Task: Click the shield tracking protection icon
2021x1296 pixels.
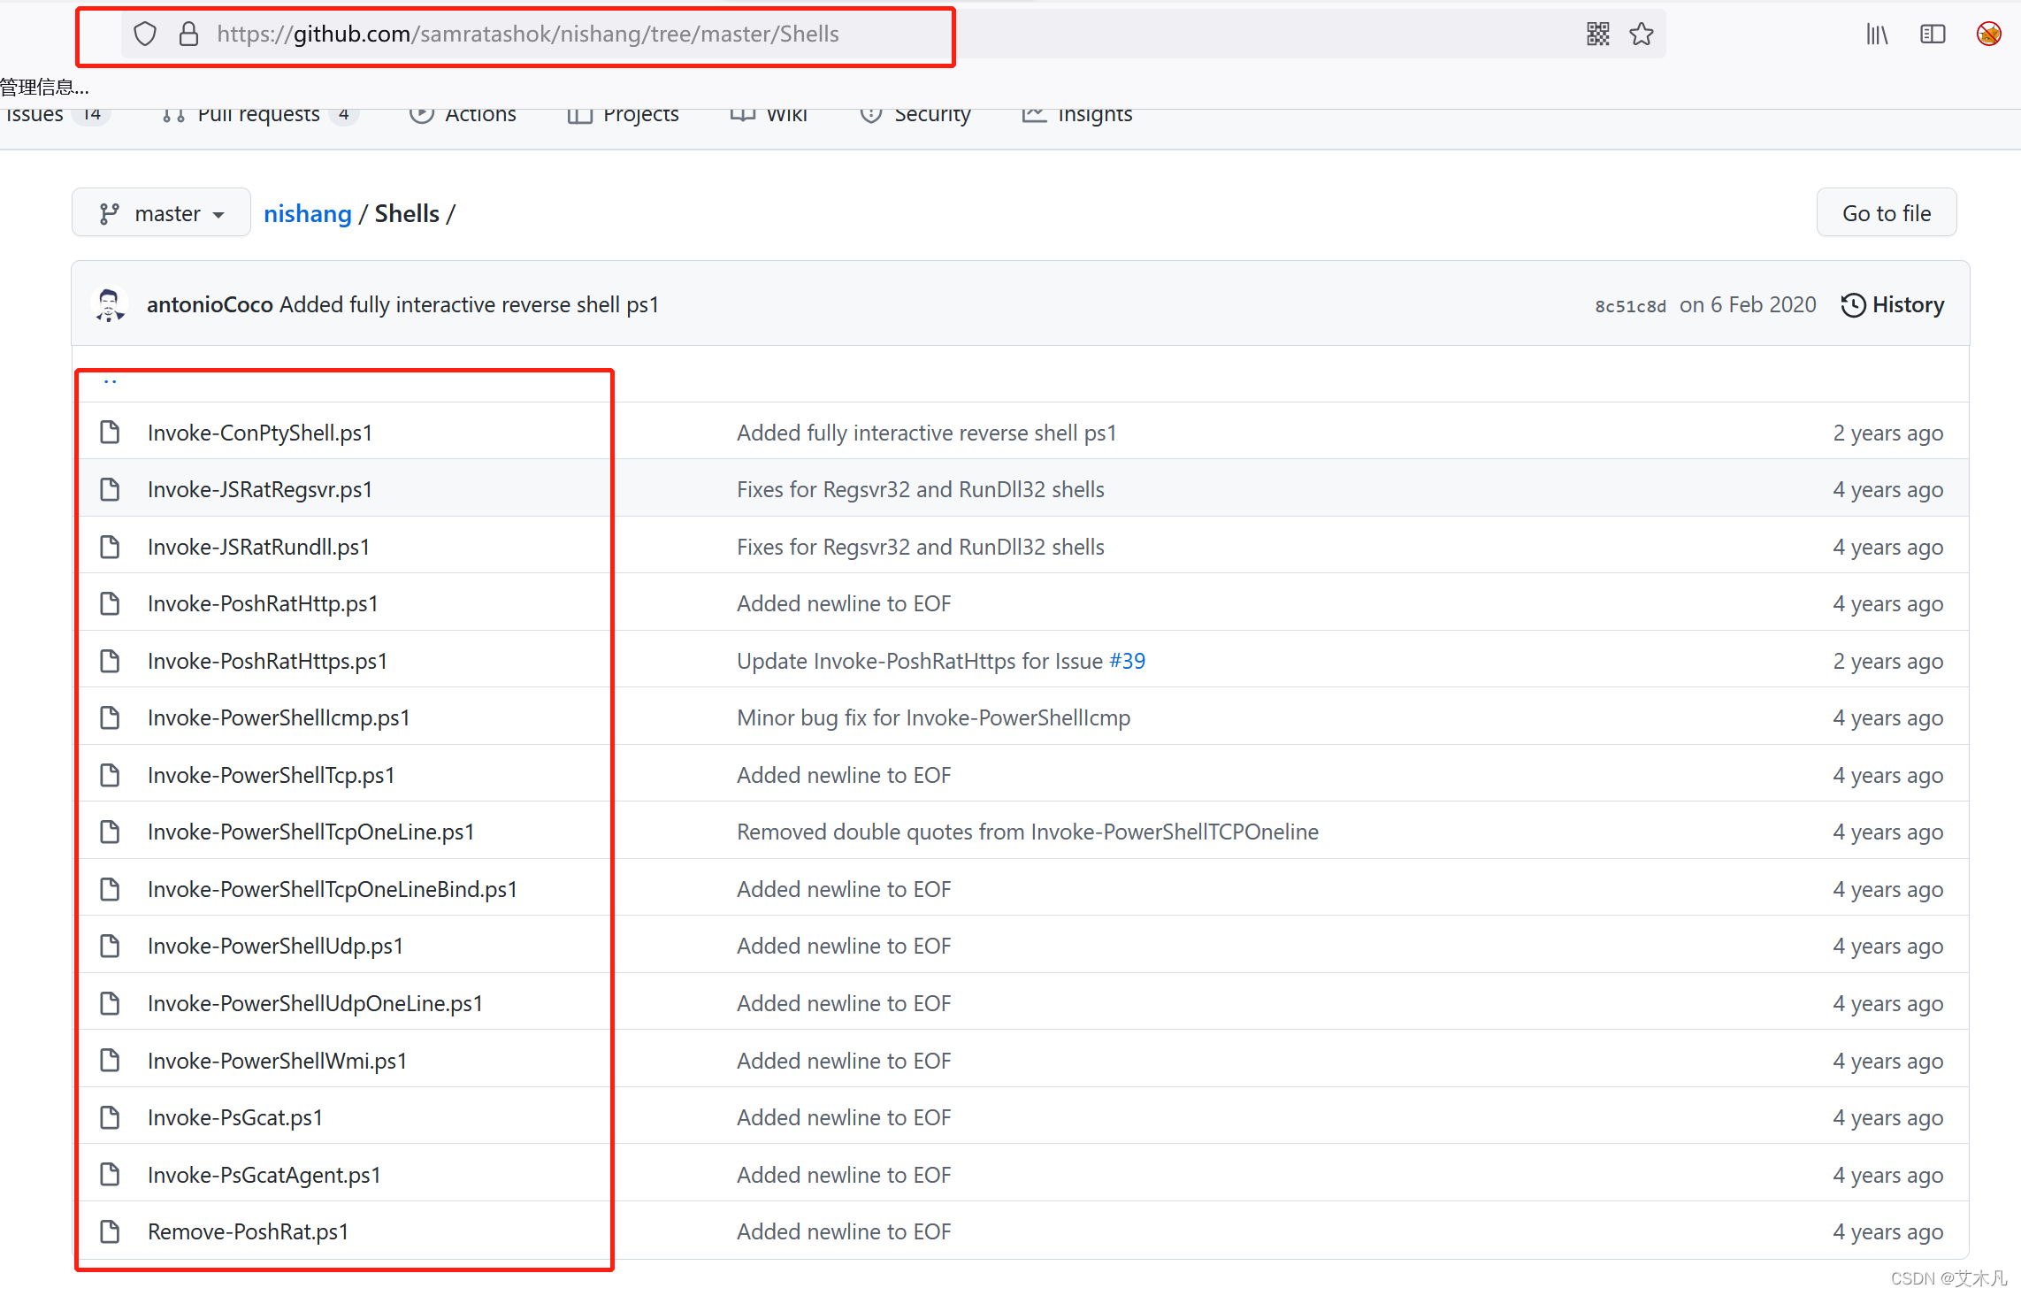Action: click(145, 35)
